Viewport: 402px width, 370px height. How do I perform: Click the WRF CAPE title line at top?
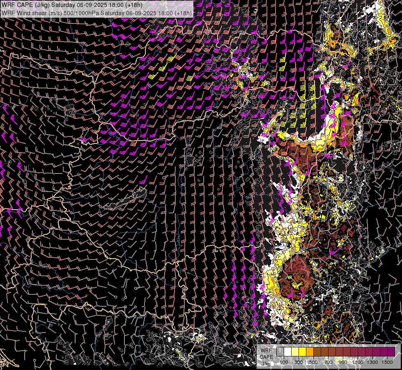point(72,5)
